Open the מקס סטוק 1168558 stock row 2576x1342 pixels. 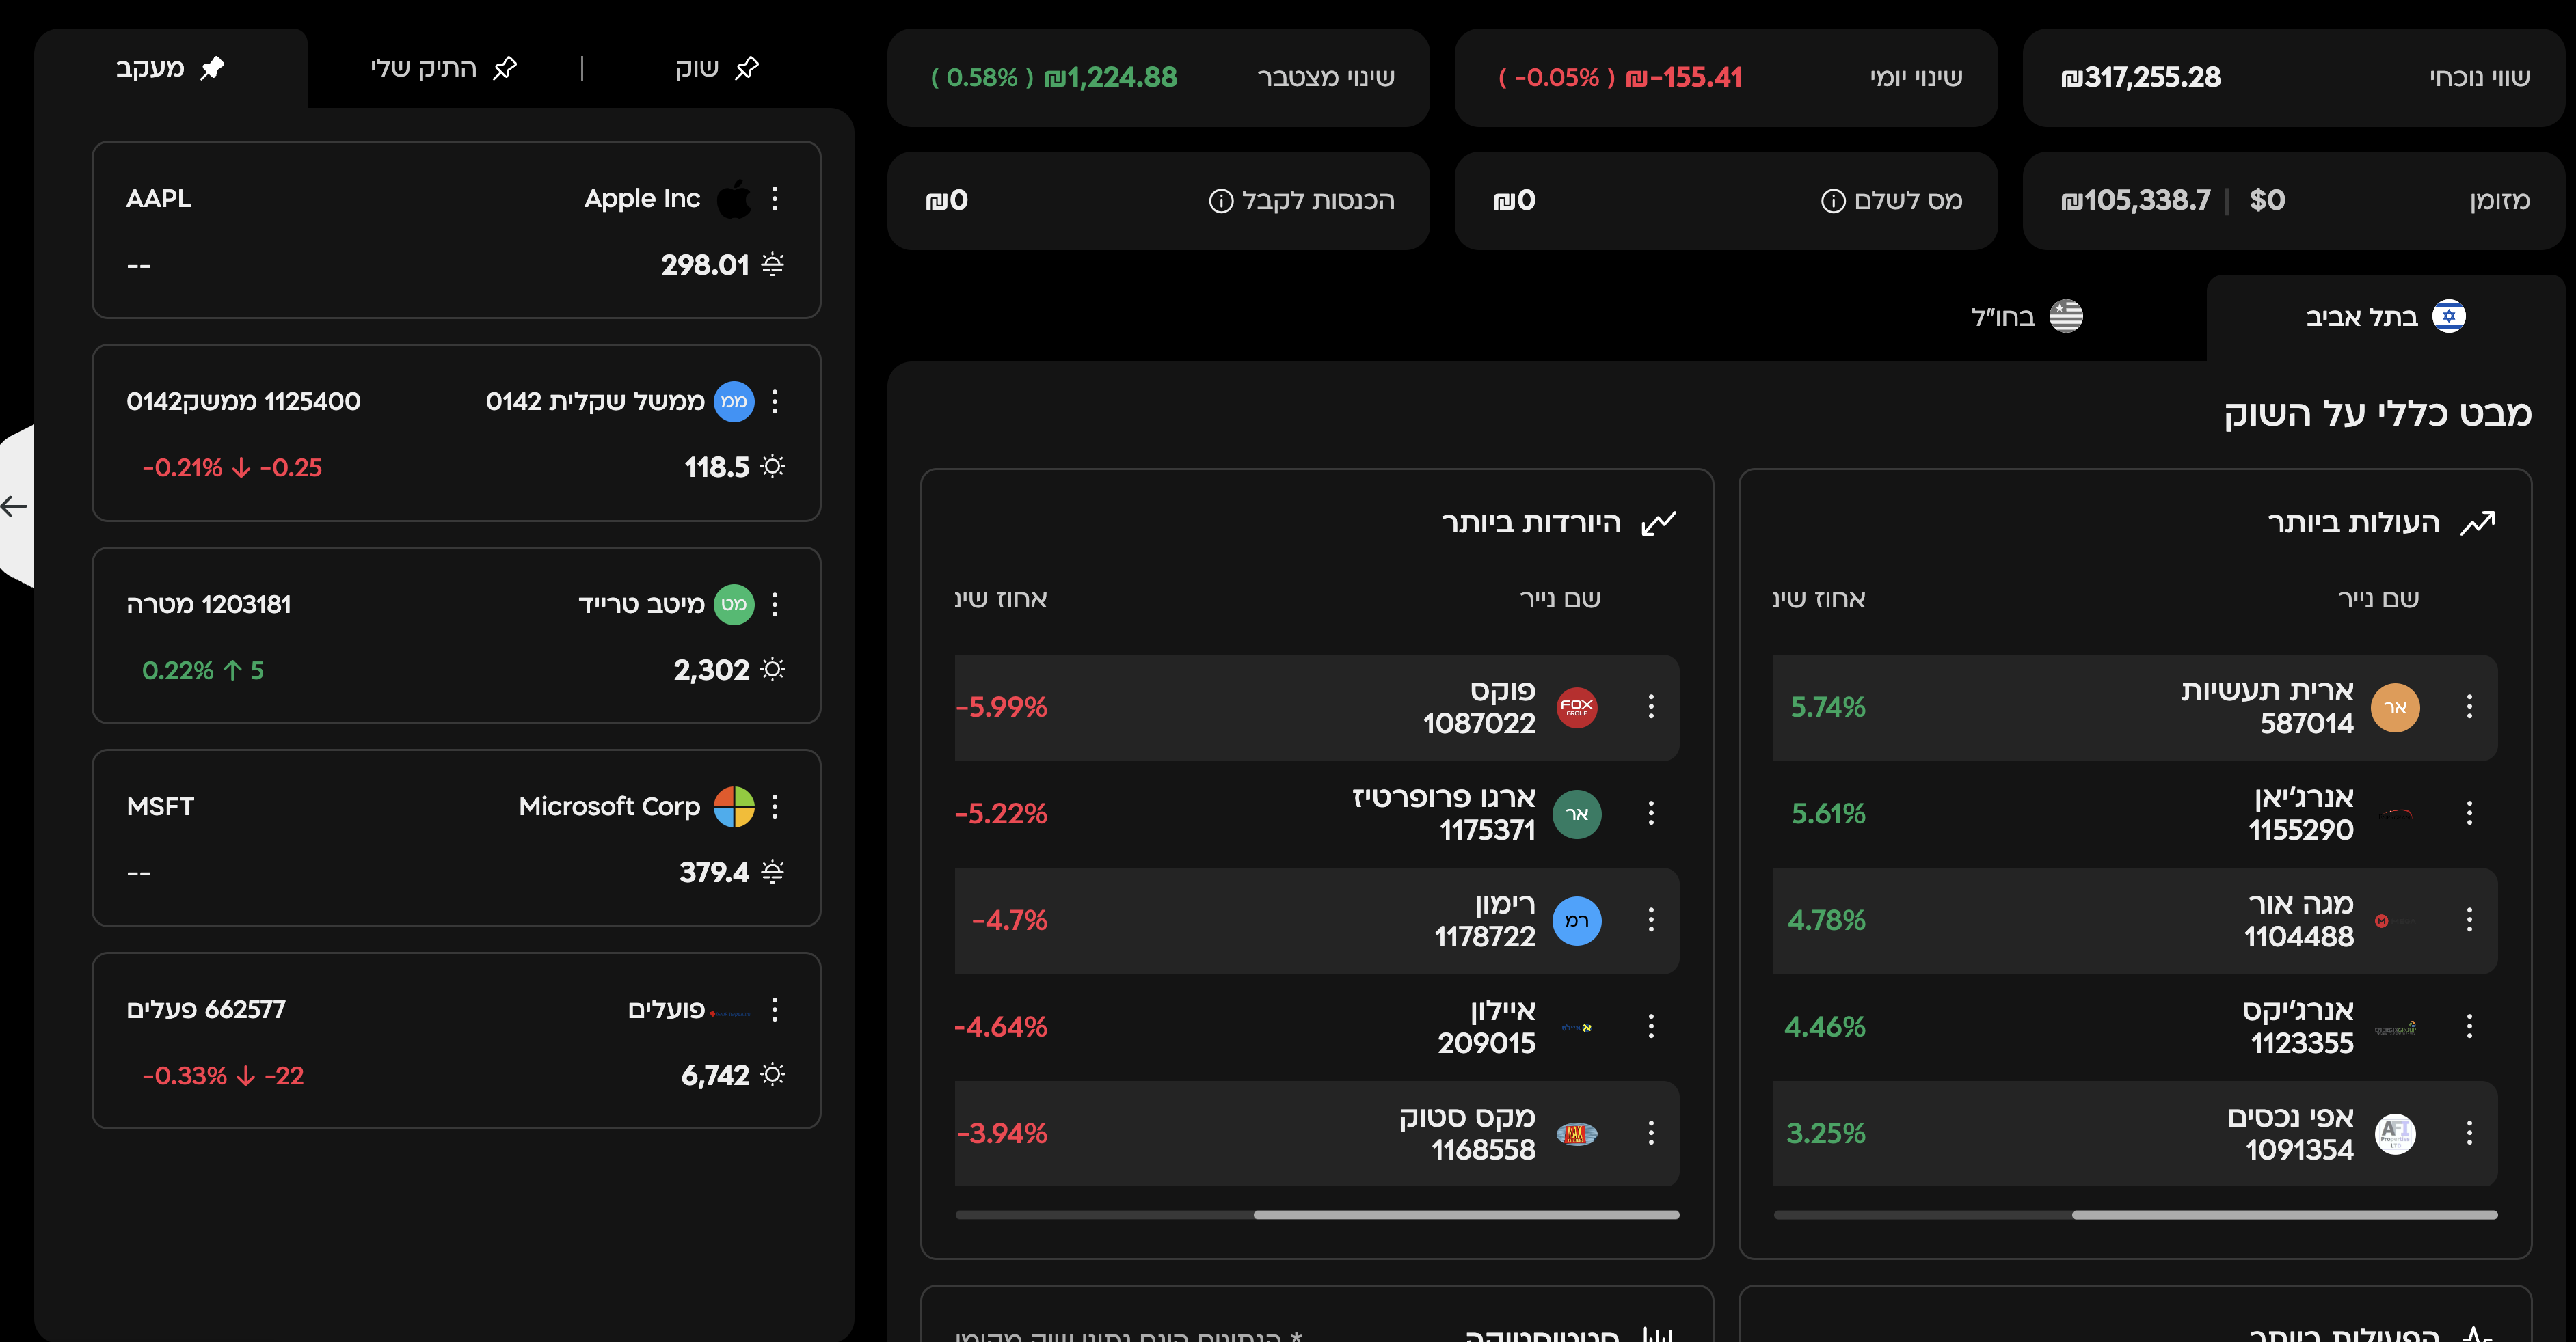tap(1316, 1133)
